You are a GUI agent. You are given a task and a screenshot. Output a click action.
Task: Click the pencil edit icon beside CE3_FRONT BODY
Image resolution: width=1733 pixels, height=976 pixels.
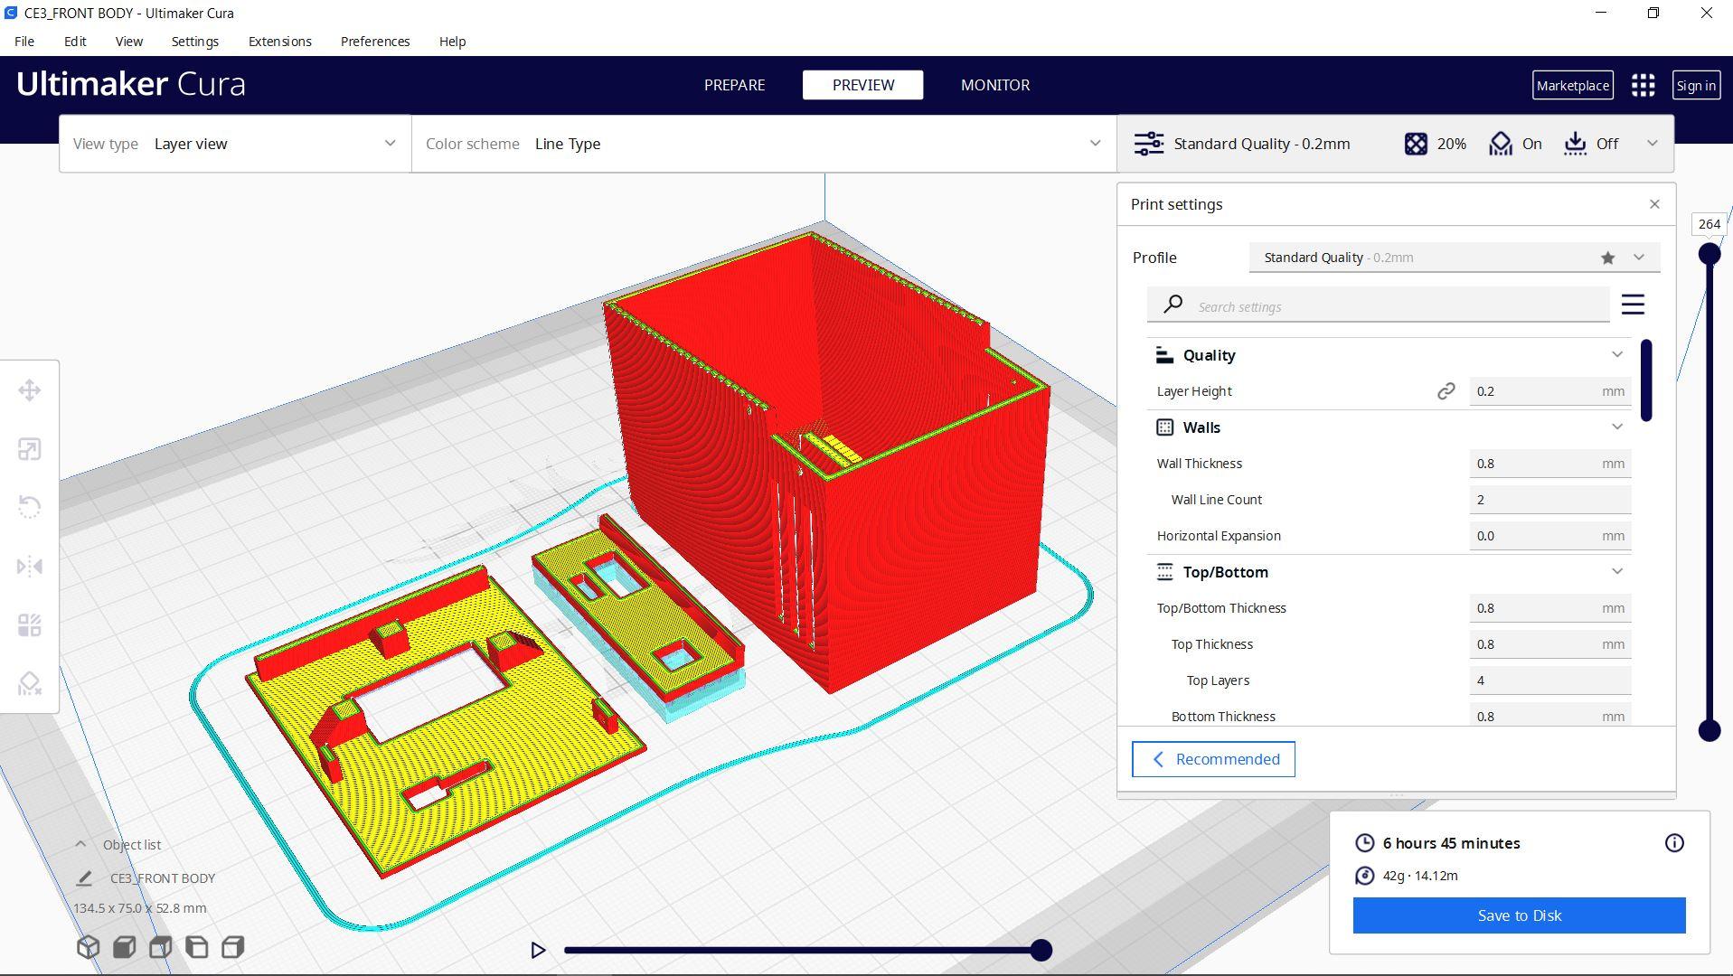84,878
